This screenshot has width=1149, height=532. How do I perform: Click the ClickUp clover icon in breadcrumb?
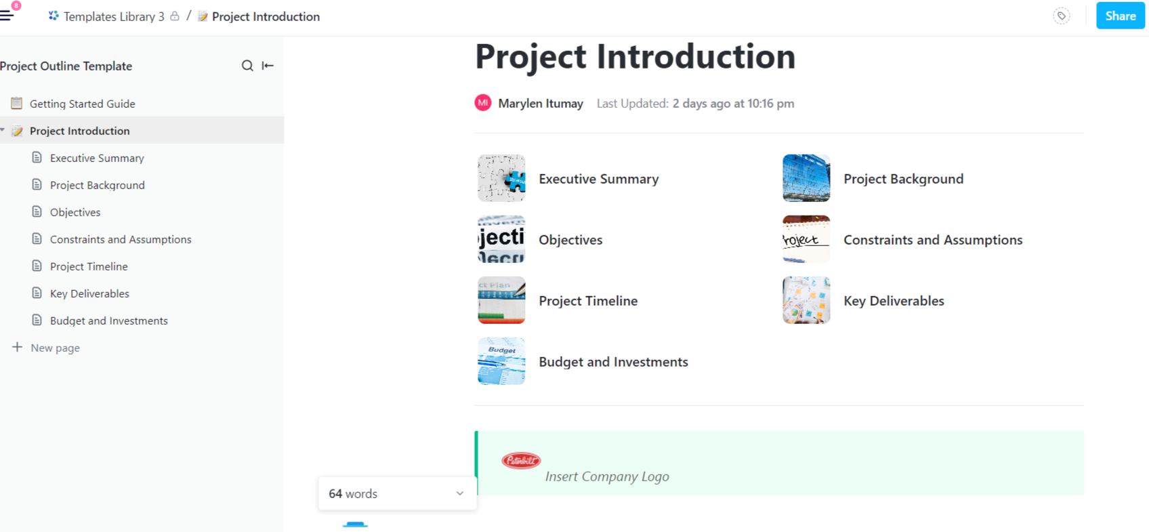tap(52, 16)
